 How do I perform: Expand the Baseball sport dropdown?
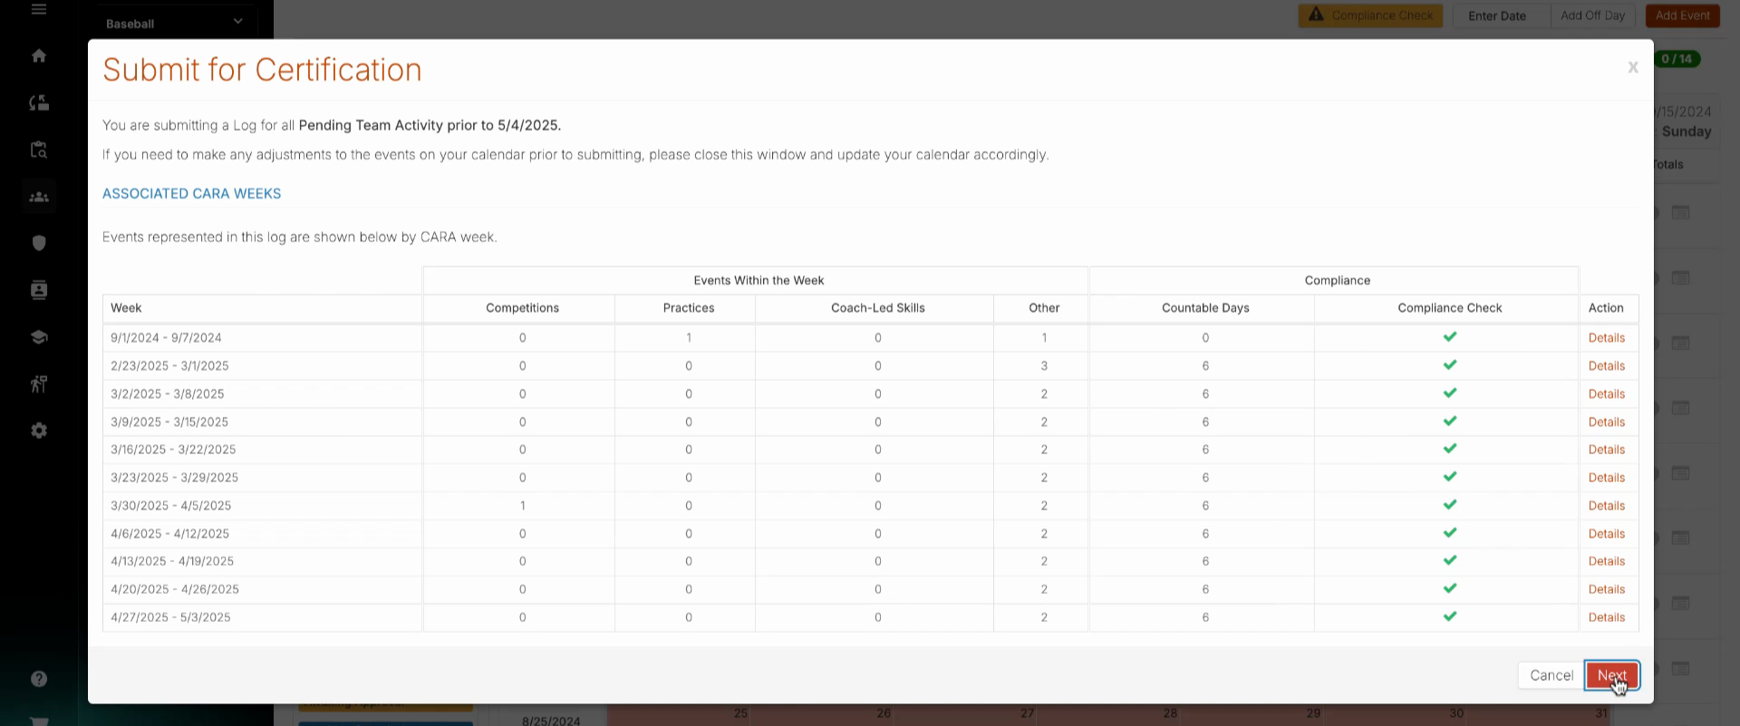[x=174, y=23]
